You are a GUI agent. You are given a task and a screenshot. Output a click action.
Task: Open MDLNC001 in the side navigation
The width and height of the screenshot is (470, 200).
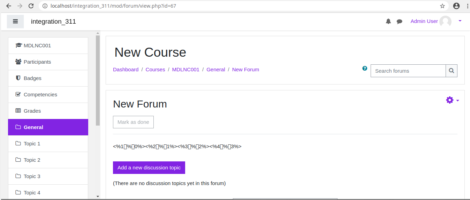coord(48,46)
